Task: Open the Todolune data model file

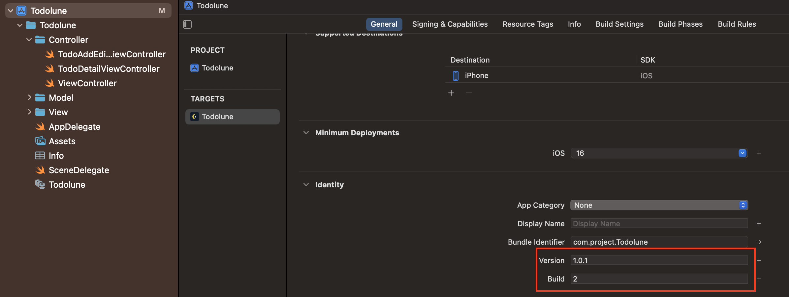Action: pos(67,185)
